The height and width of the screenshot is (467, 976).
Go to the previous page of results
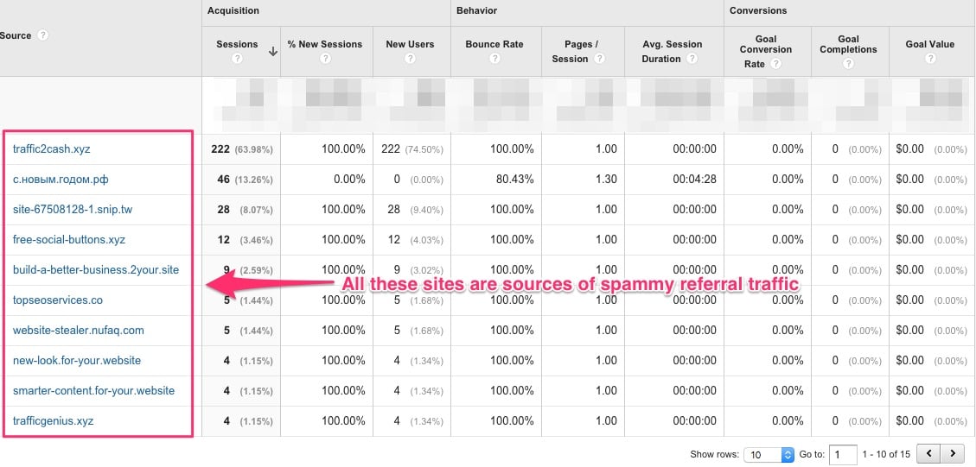pyautogui.click(x=928, y=453)
